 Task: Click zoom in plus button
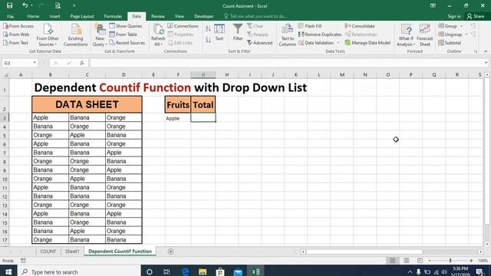[x=471, y=261]
